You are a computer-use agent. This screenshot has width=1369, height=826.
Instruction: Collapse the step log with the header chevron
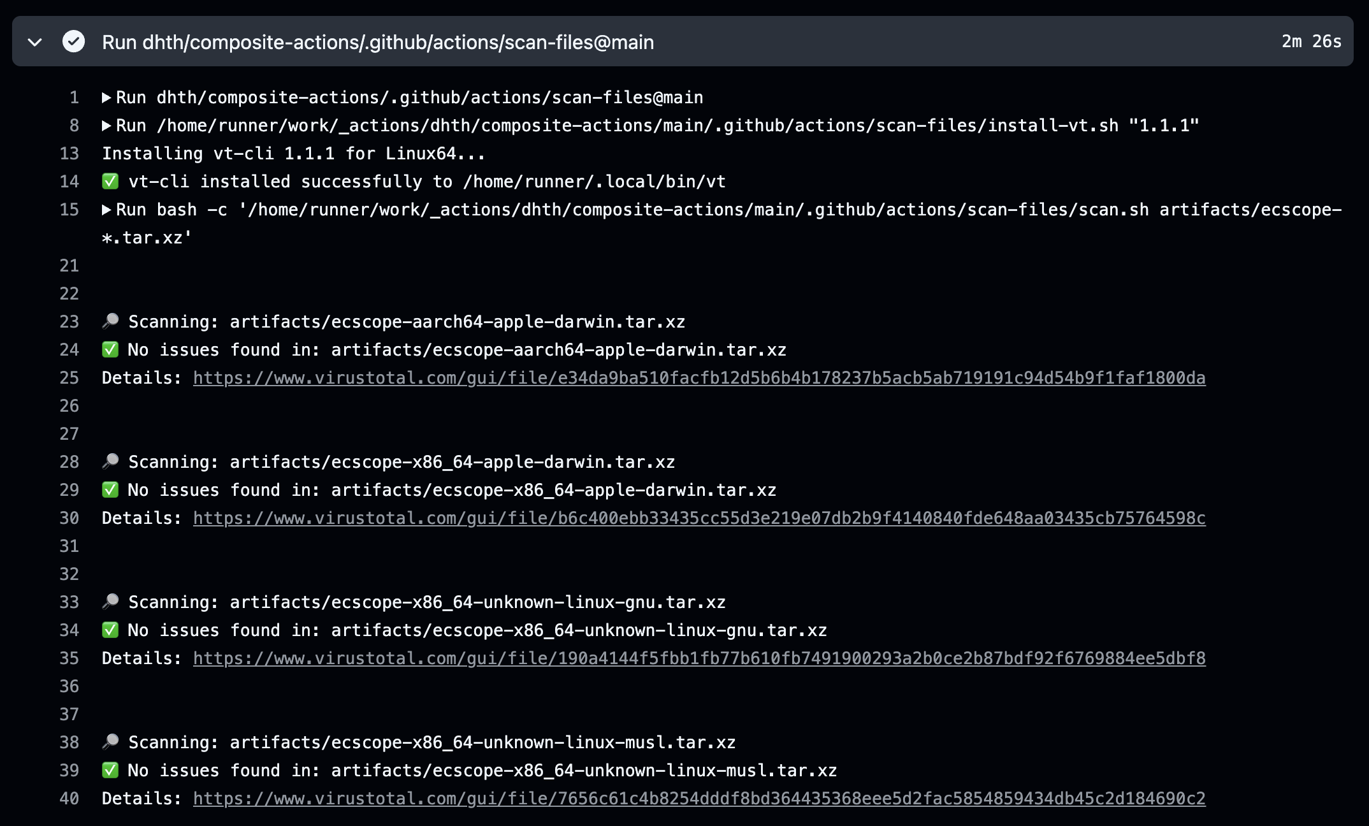tap(36, 42)
